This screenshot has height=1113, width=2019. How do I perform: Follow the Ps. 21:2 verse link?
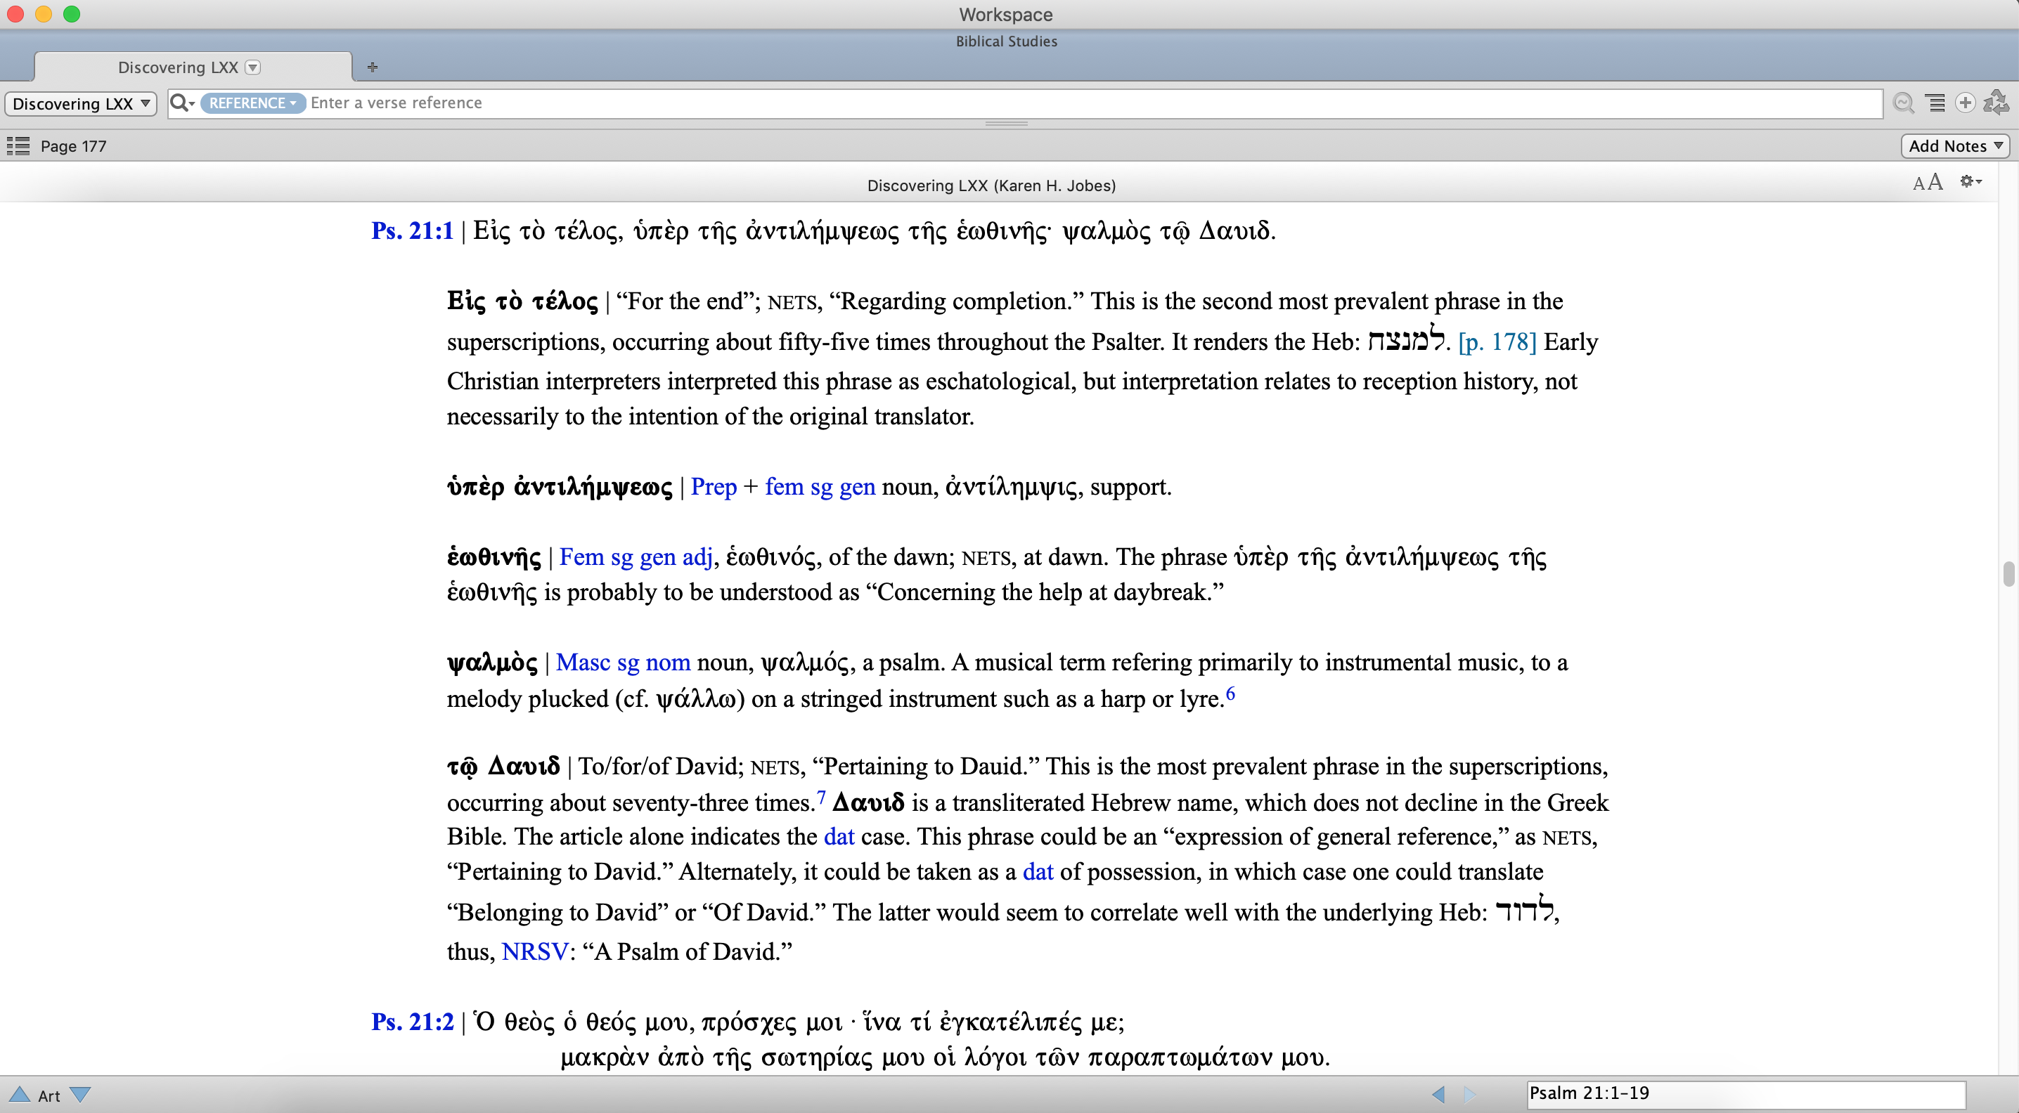(412, 1022)
